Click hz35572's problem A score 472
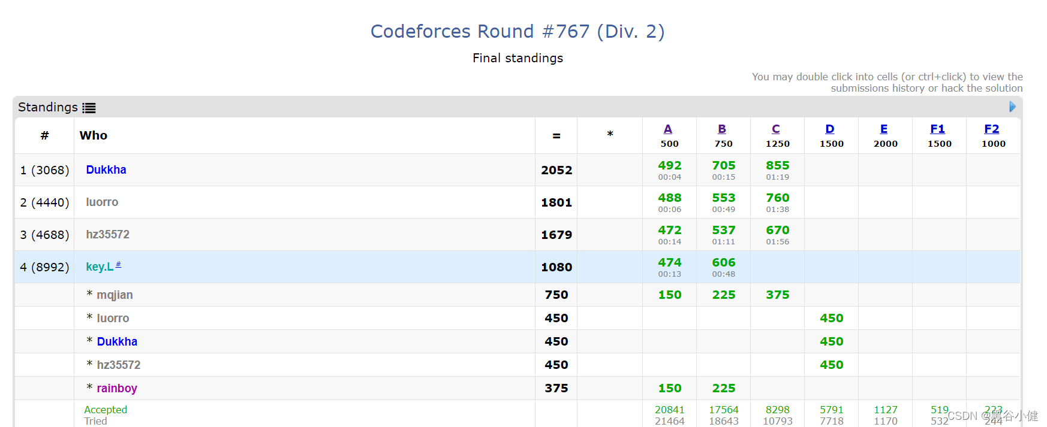Image resolution: width=1047 pixels, height=427 pixels. point(670,230)
